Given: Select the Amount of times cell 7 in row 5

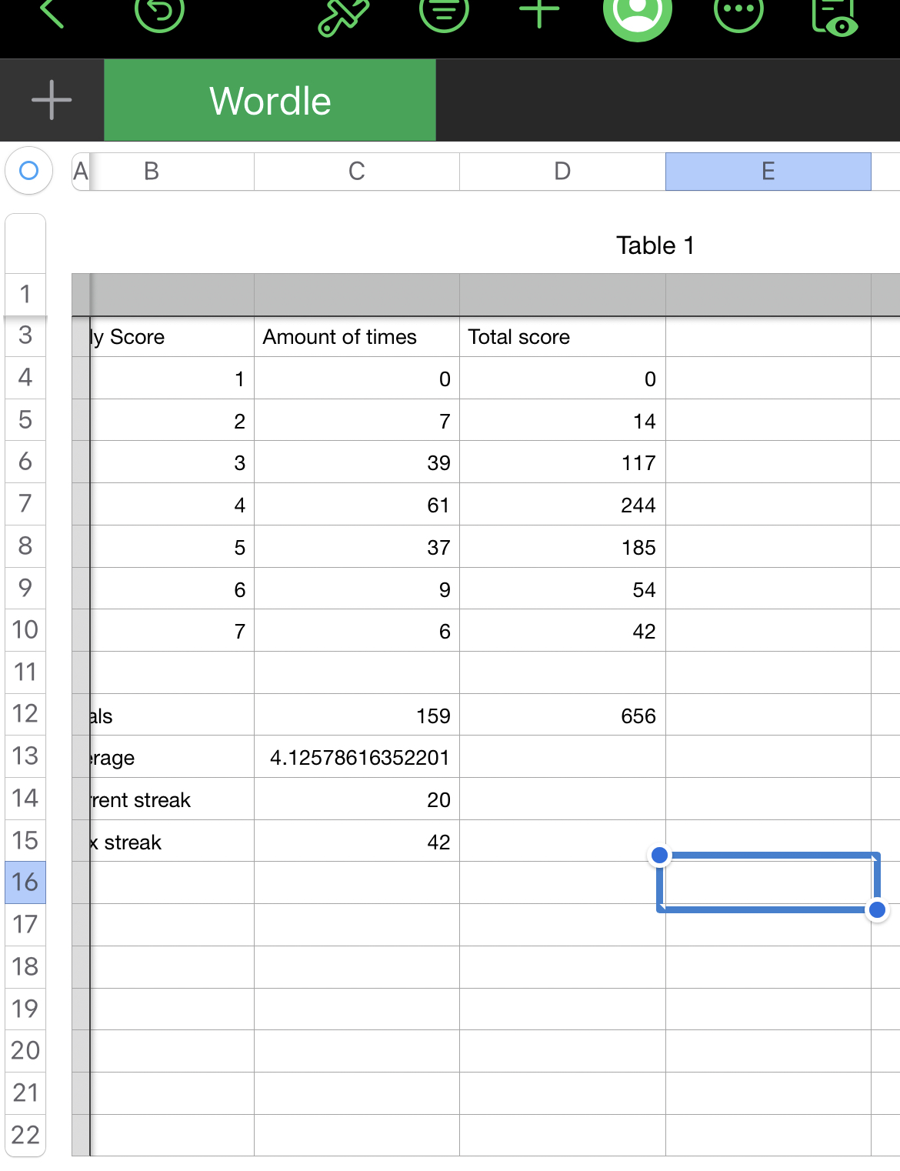Looking at the screenshot, I should pyautogui.click(x=357, y=420).
